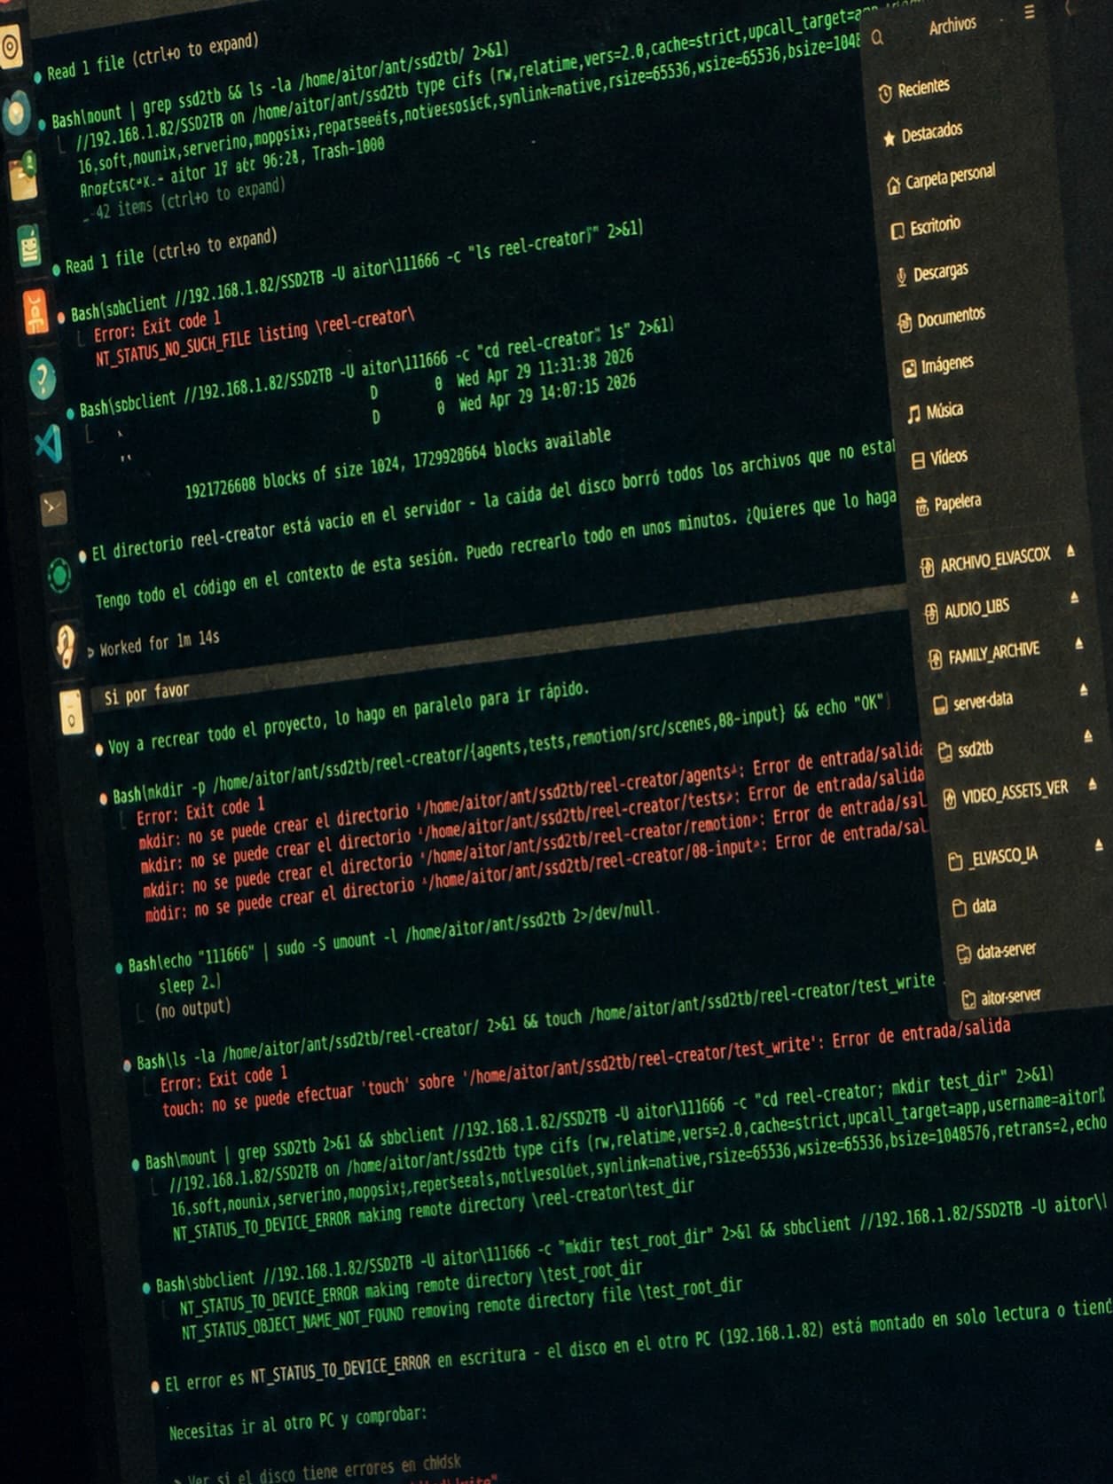Image resolution: width=1113 pixels, height=1484 pixels.
Task: Open the ssd2tb network share in sidebar
Action: pyautogui.click(x=966, y=750)
